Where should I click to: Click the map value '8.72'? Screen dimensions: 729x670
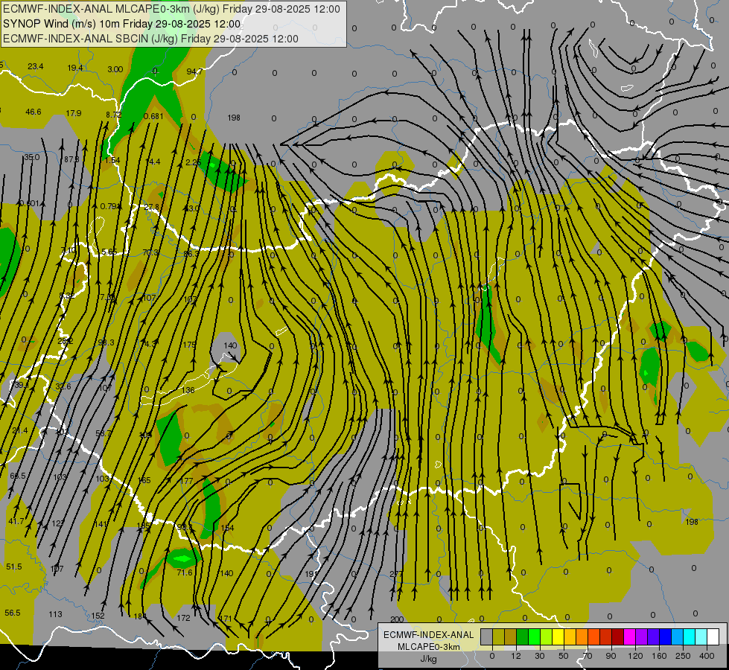113,115
